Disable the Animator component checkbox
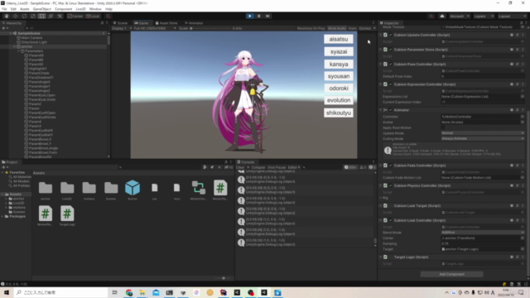Viewport: 530px width, 298px height. pos(391,110)
